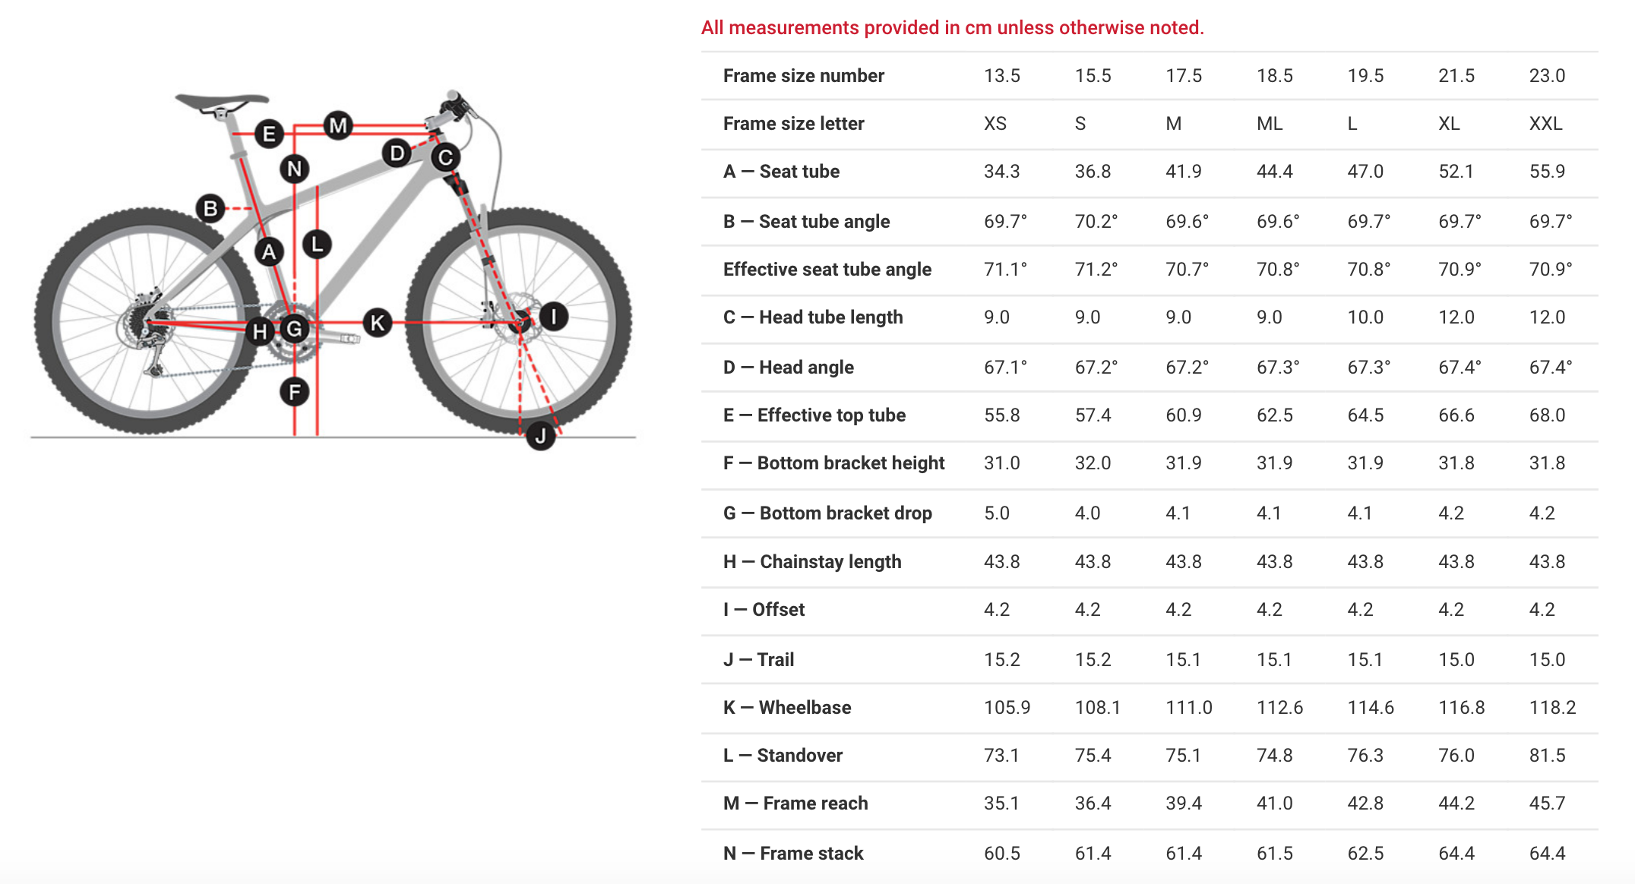Click the XXL frame size letter
1635x884 pixels.
click(x=1545, y=124)
